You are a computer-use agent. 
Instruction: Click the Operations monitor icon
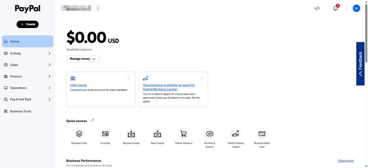pyautogui.click(x=6, y=88)
